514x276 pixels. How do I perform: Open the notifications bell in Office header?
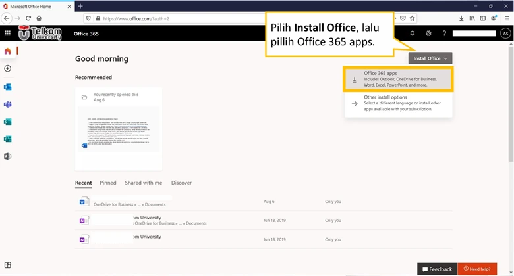pyautogui.click(x=413, y=33)
